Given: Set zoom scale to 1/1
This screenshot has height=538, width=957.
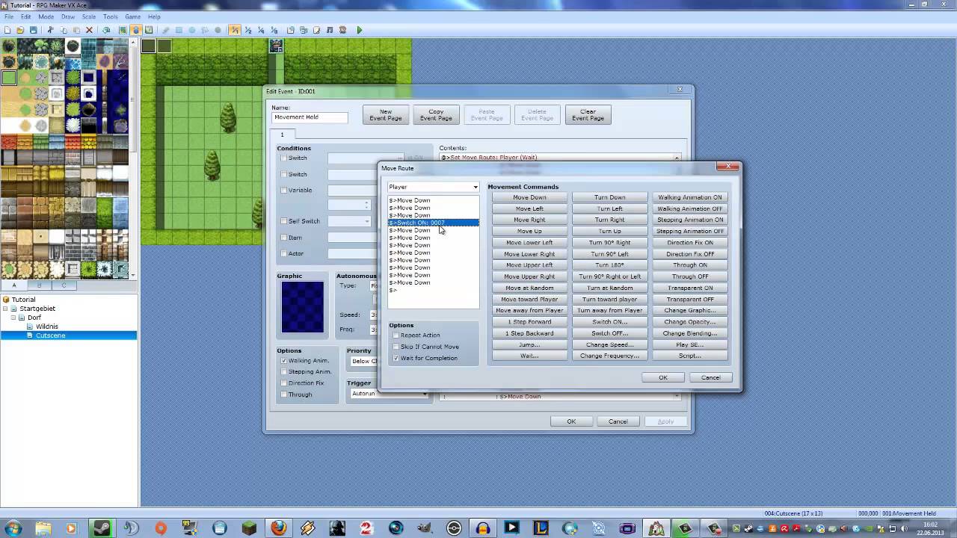Looking at the screenshot, I should pos(235,30).
